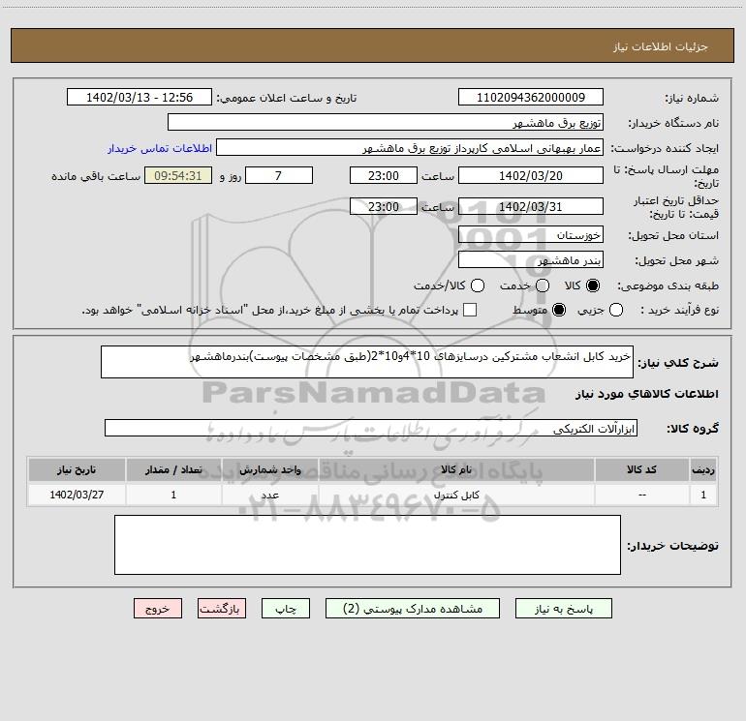The height and width of the screenshot is (721, 746).
Task: Click delivery city field بندر ماهشهر
Action: (531, 259)
